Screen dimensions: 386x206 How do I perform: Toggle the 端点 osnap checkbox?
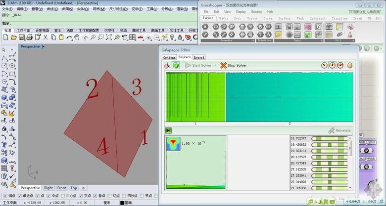coord(5,196)
